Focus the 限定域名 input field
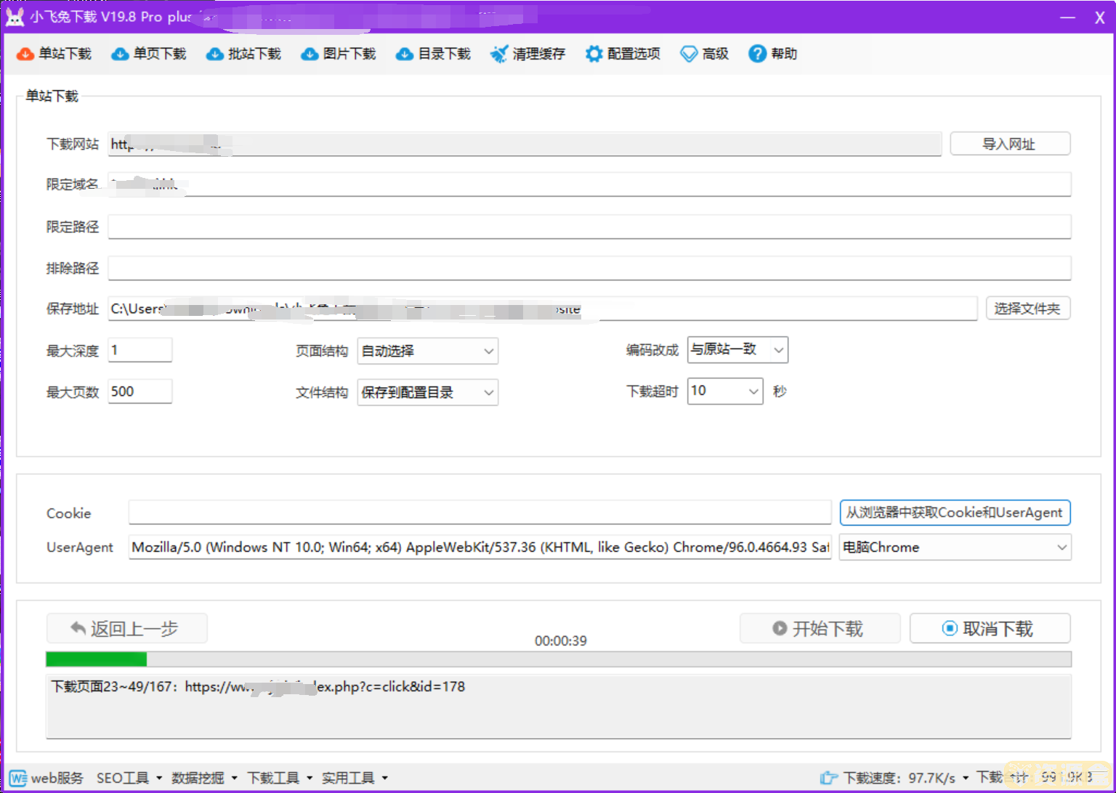The height and width of the screenshot is (793, 1116). pyautogui.click(x=589, y=184)
